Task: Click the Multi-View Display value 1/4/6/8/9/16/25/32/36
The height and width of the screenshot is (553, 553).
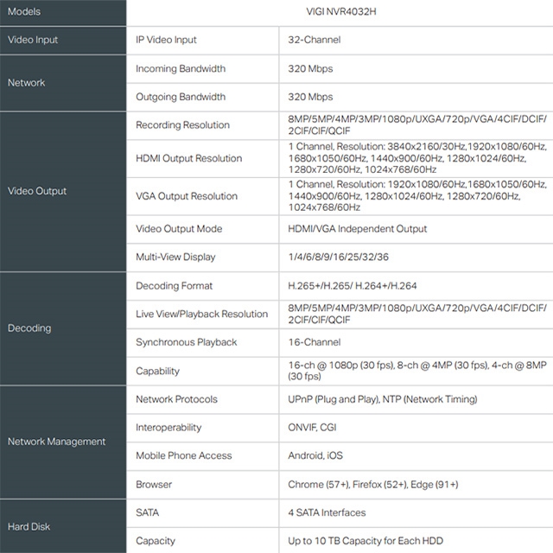Action: [338, 257]
